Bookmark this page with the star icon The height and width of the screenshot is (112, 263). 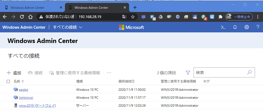133,17
